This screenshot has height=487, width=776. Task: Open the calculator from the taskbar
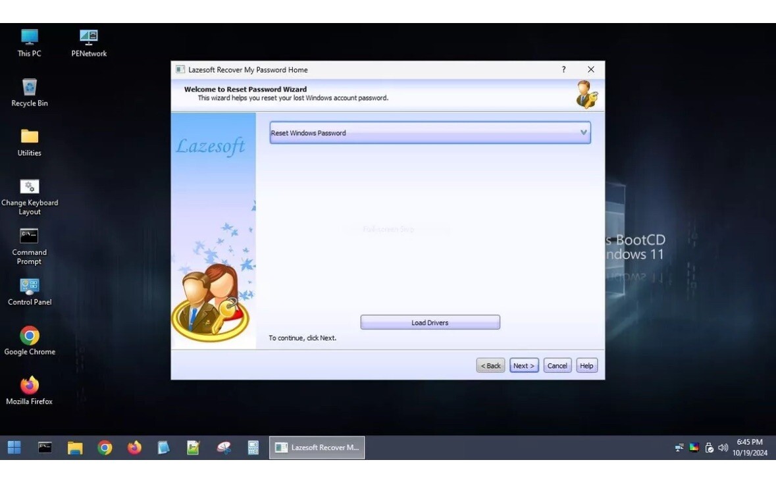(x=253, y=447)
